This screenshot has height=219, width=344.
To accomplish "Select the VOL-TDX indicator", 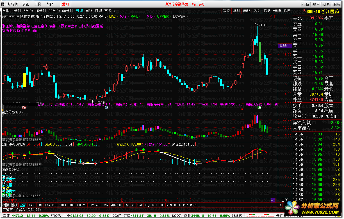I will pyautogui.click(x=117, y=205).
